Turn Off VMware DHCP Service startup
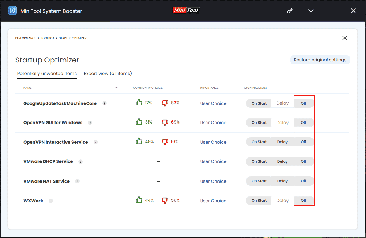This screenshot has width=366, height=238. pyautogui.click(x=304, y=161)
